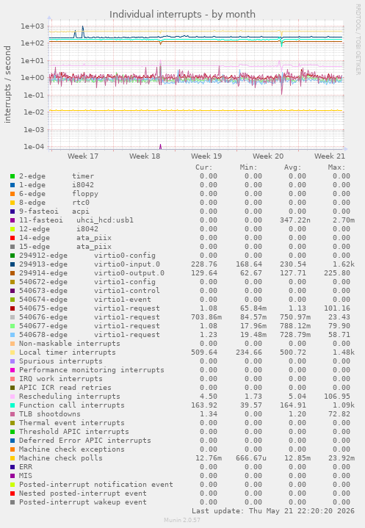This screenshot has height=528, width=365.
Task: Click the Avg: column header
Action: click(292, 167)
